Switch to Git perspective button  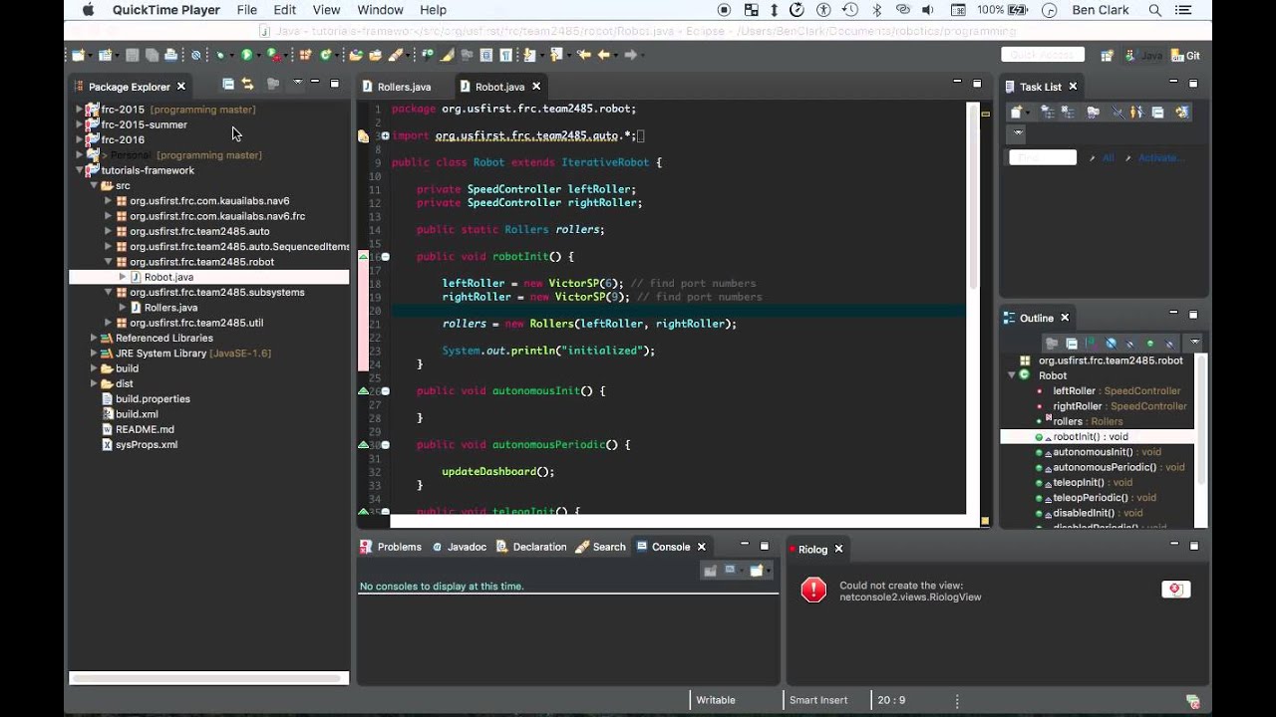(1185, 56)
